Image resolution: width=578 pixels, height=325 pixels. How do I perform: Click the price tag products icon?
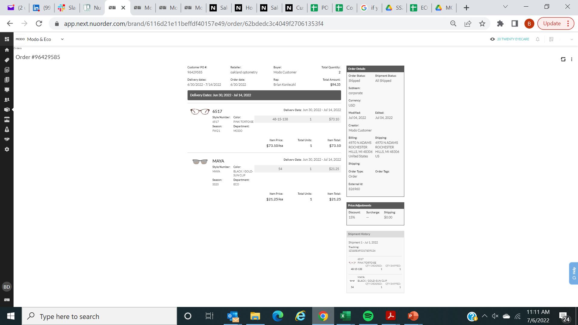pyautogui.click(x=7, y=60)
